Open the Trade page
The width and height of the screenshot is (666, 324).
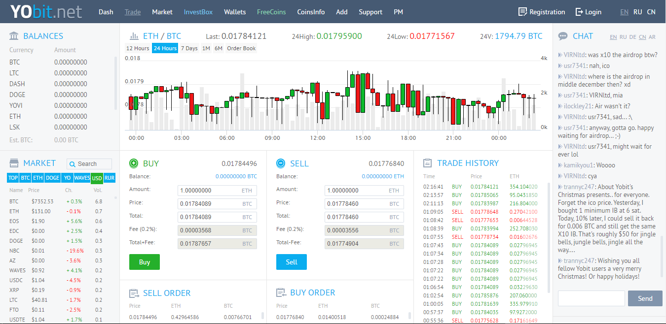point(133,12)
